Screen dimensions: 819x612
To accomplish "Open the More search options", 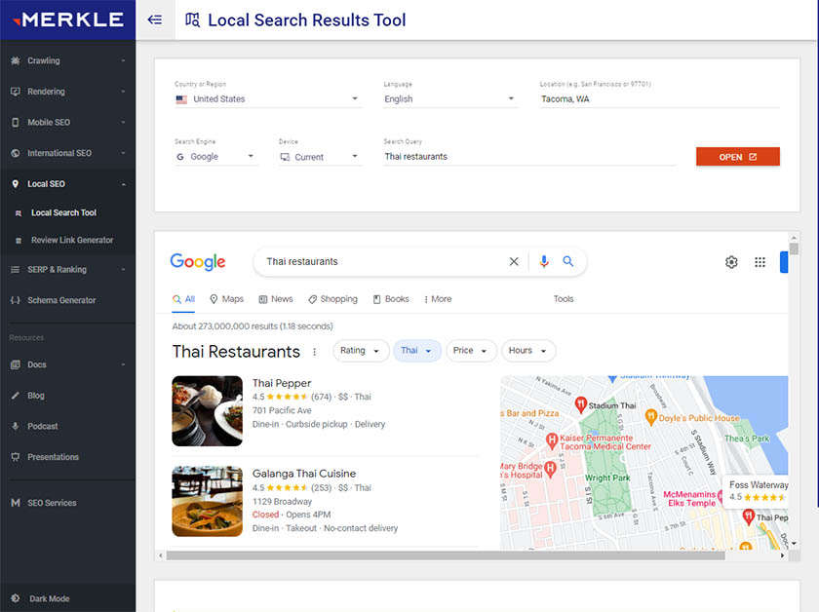I will tap(438, 299).
